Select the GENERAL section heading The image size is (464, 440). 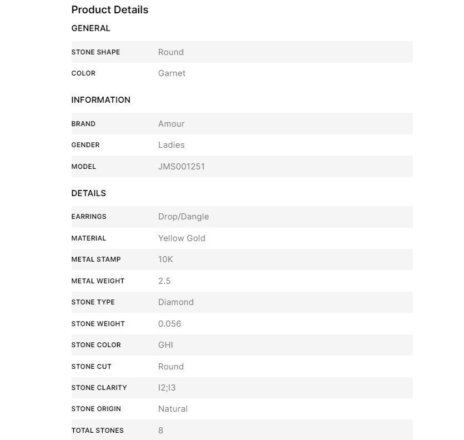[91, 28]
